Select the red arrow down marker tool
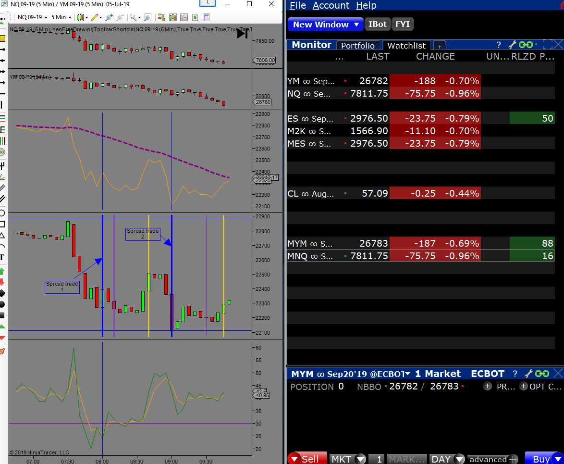Screen dimensions: 564x464 tap(2, 282)
